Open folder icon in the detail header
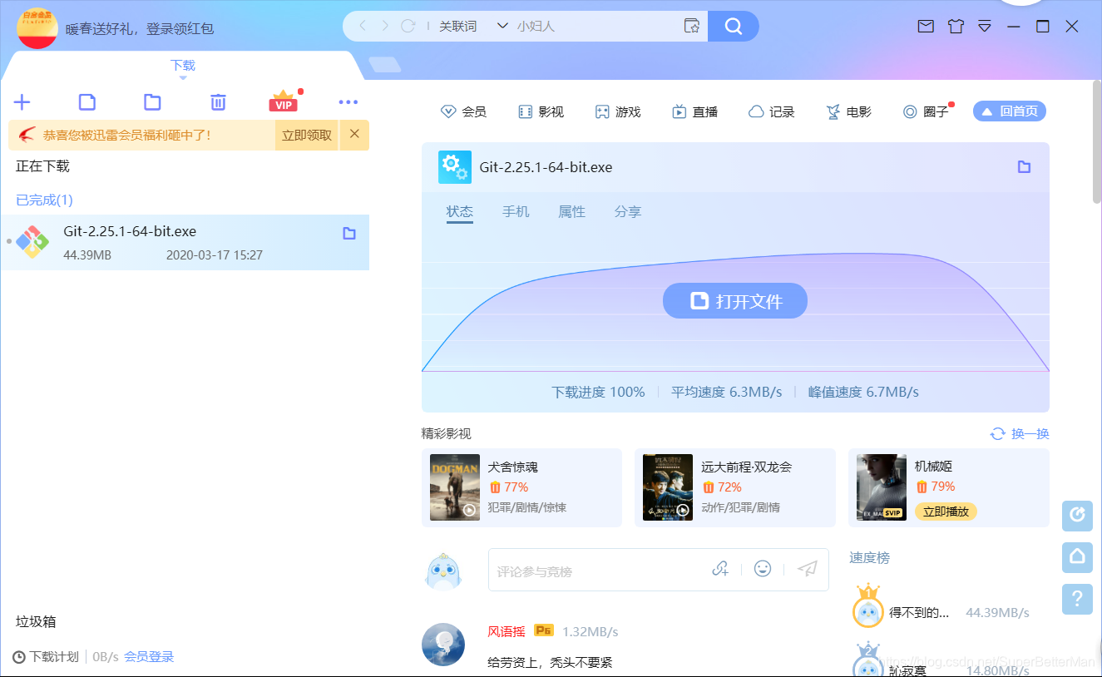The width and height of the screenshot is (1102, 677). click(x=1024, y=167)
